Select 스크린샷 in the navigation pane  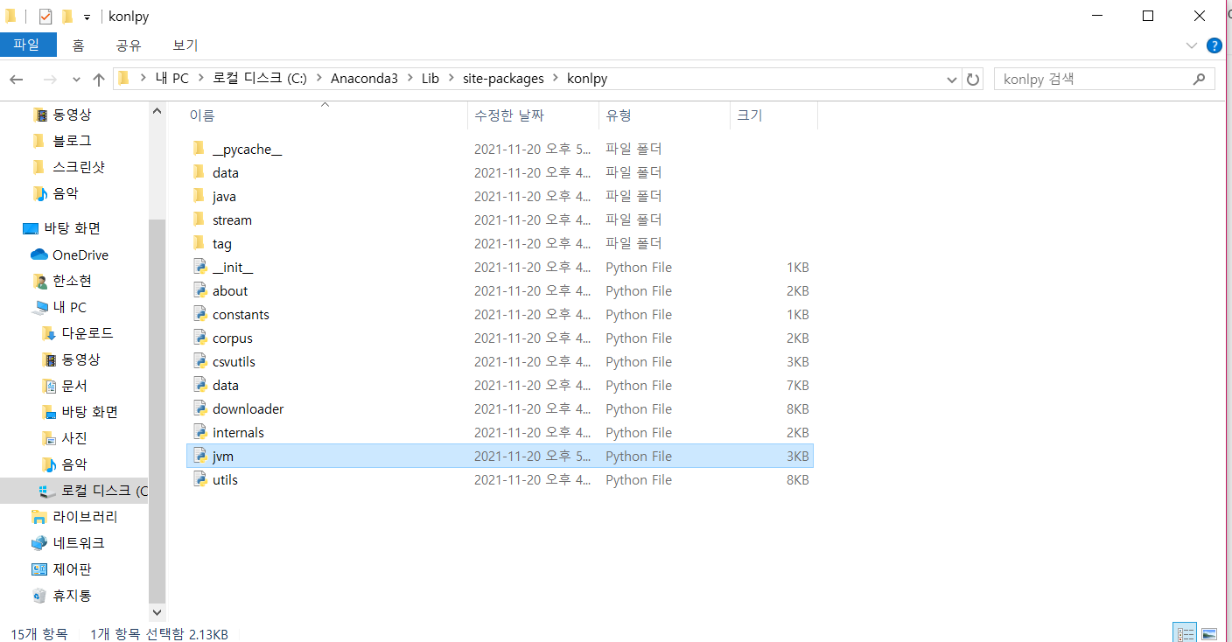click(x=79, y=166)
